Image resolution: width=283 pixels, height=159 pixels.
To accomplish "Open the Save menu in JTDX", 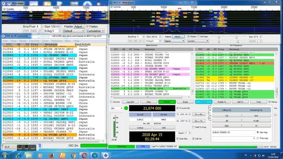I will [x=45, y=41].
